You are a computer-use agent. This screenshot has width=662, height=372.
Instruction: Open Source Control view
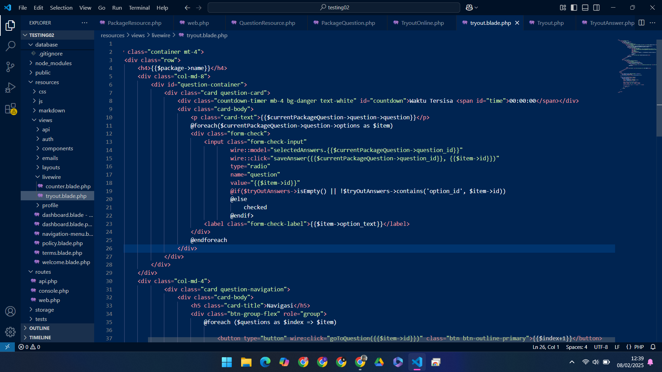[10, 67]
